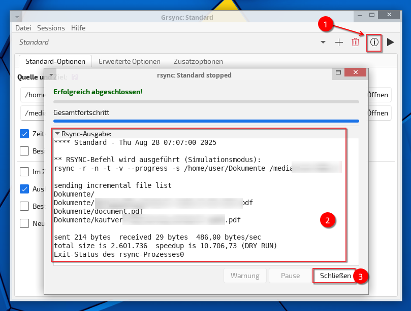Open the Sessions menu
Viewport: 411px width, 311px height.
point(51,28)
